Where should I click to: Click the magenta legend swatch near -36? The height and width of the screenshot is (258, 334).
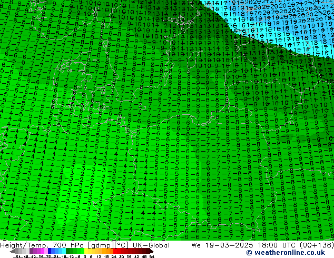pyautogui.click(x=42, y=251)
